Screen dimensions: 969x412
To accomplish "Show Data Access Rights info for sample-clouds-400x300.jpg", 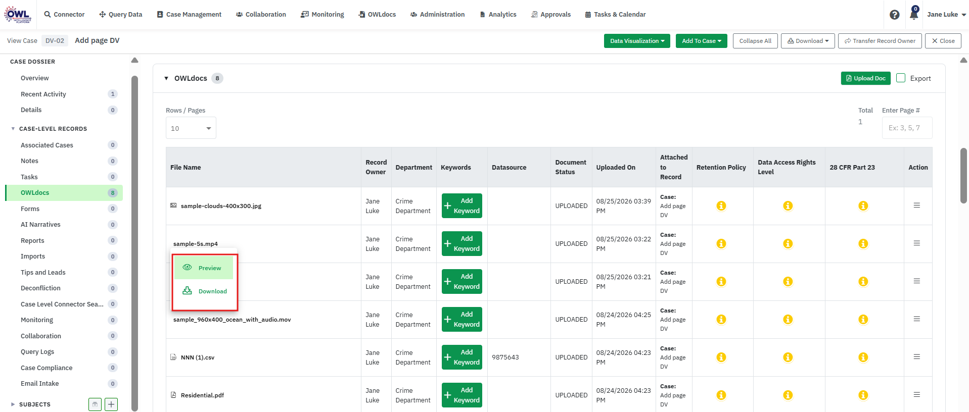I will (788, 206).
